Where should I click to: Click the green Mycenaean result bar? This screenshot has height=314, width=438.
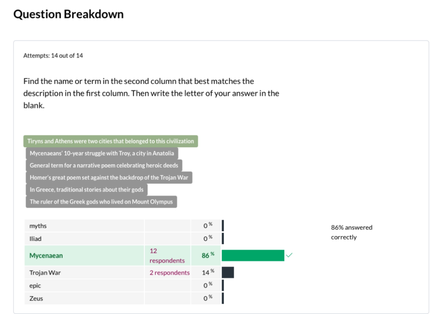pyautogui.click(x=253, y=255)
